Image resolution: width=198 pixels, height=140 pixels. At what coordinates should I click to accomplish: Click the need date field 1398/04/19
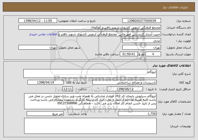[46, 82]
